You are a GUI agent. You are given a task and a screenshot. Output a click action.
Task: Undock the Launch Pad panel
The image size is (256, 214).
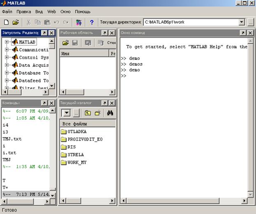coord(44,33)
